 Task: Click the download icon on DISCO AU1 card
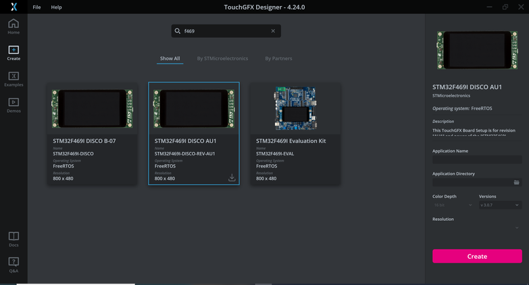[232, 178]
